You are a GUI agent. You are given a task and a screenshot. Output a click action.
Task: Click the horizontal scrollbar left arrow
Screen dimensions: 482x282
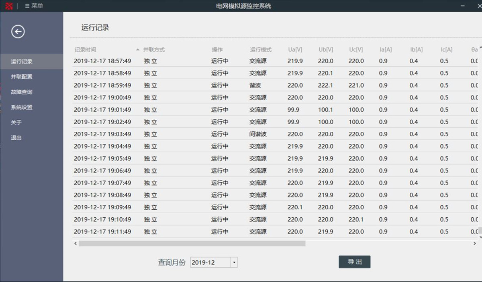[x=76, y=243]
